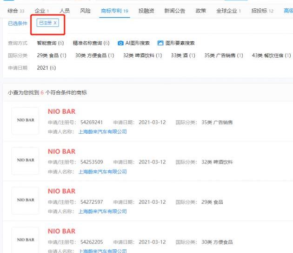293x253 pixels.
Task: Choose 精准名称查询 query mode
Action: pos(91,43)
